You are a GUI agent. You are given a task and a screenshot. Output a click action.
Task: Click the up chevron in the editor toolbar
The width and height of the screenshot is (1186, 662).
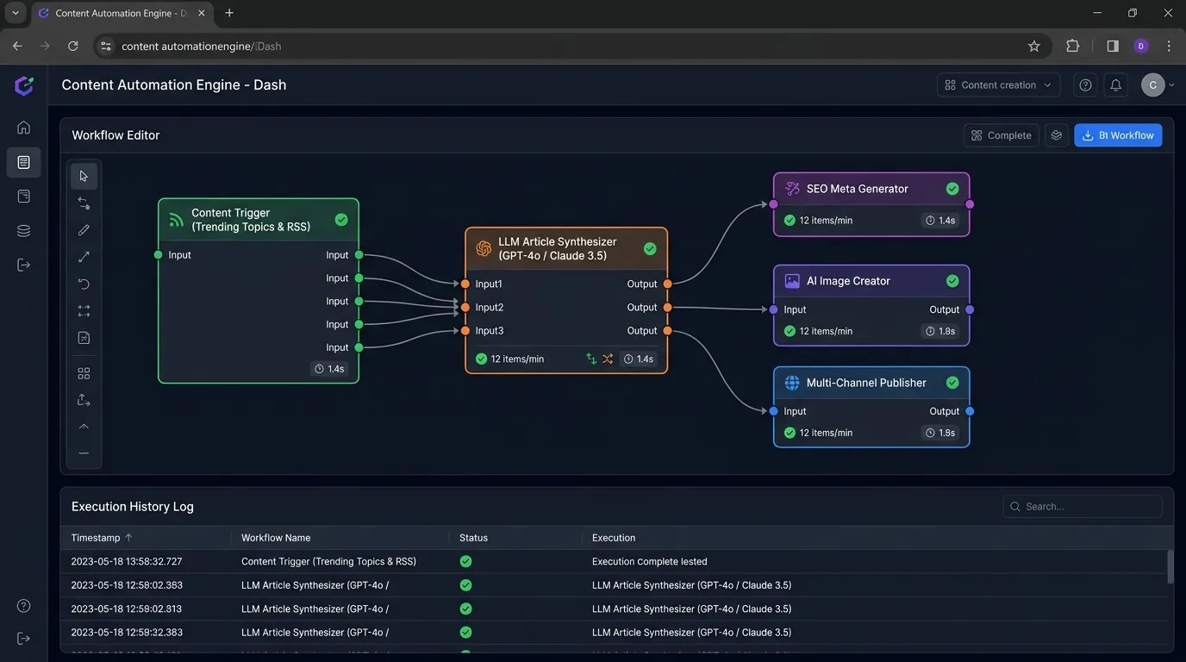(84, 427)
